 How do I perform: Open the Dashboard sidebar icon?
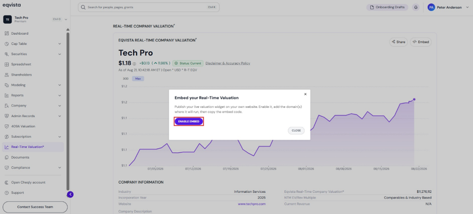tap(7, 34)
